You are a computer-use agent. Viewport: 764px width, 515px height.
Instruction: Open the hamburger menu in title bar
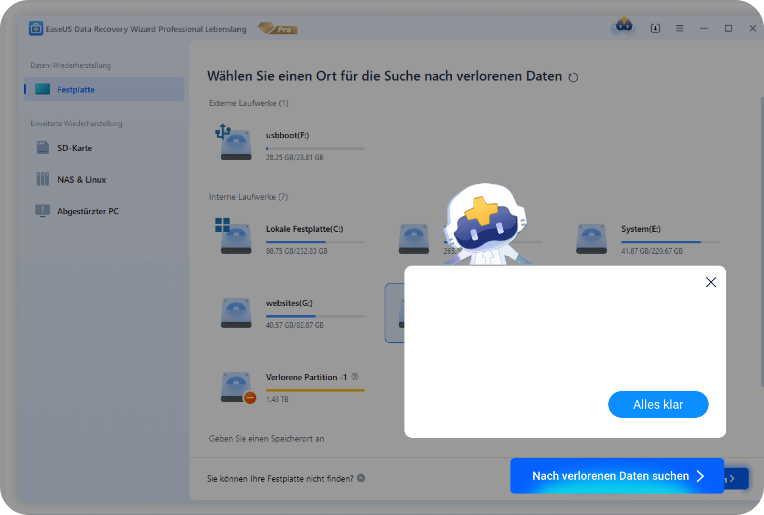point(679,29)
